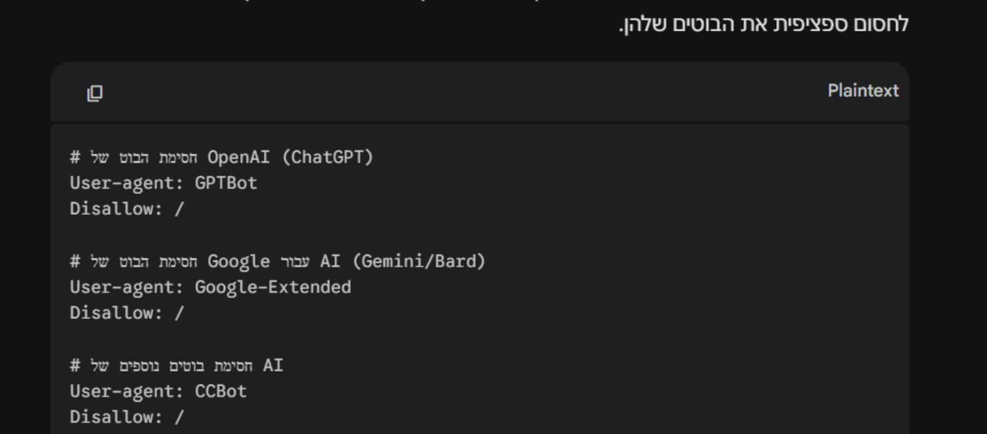
Task: Click the Disallow line under GPTBot
Action: coord(126,209)
